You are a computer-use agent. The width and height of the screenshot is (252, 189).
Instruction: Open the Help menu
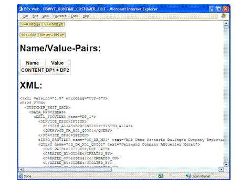[86, 16]
